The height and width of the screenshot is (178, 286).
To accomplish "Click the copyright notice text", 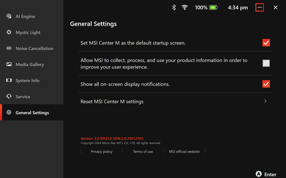I will pos(120,143).
